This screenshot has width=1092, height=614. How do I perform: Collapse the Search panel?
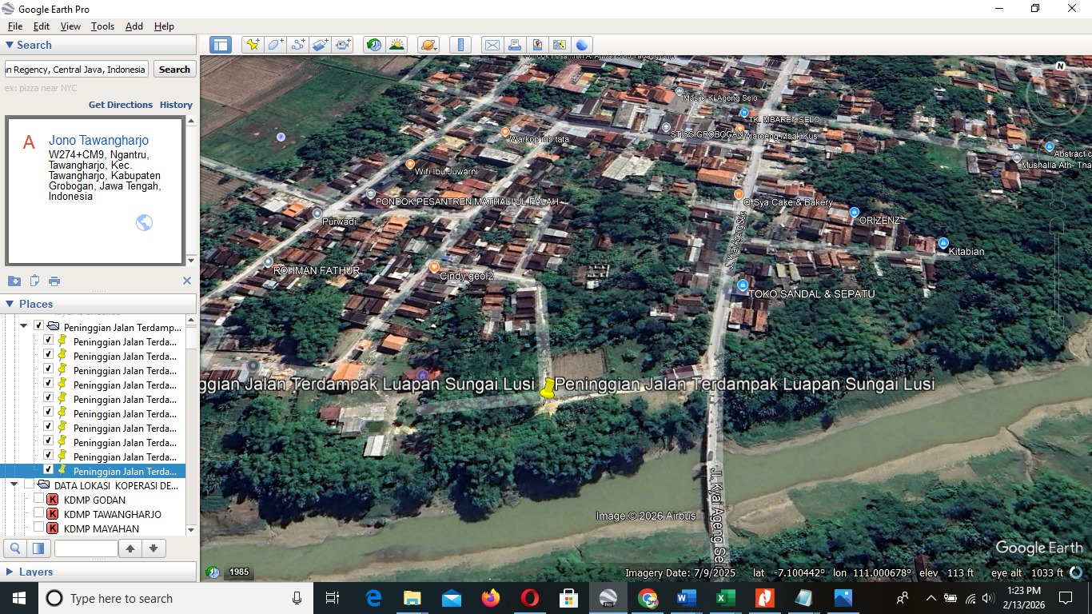10,46
